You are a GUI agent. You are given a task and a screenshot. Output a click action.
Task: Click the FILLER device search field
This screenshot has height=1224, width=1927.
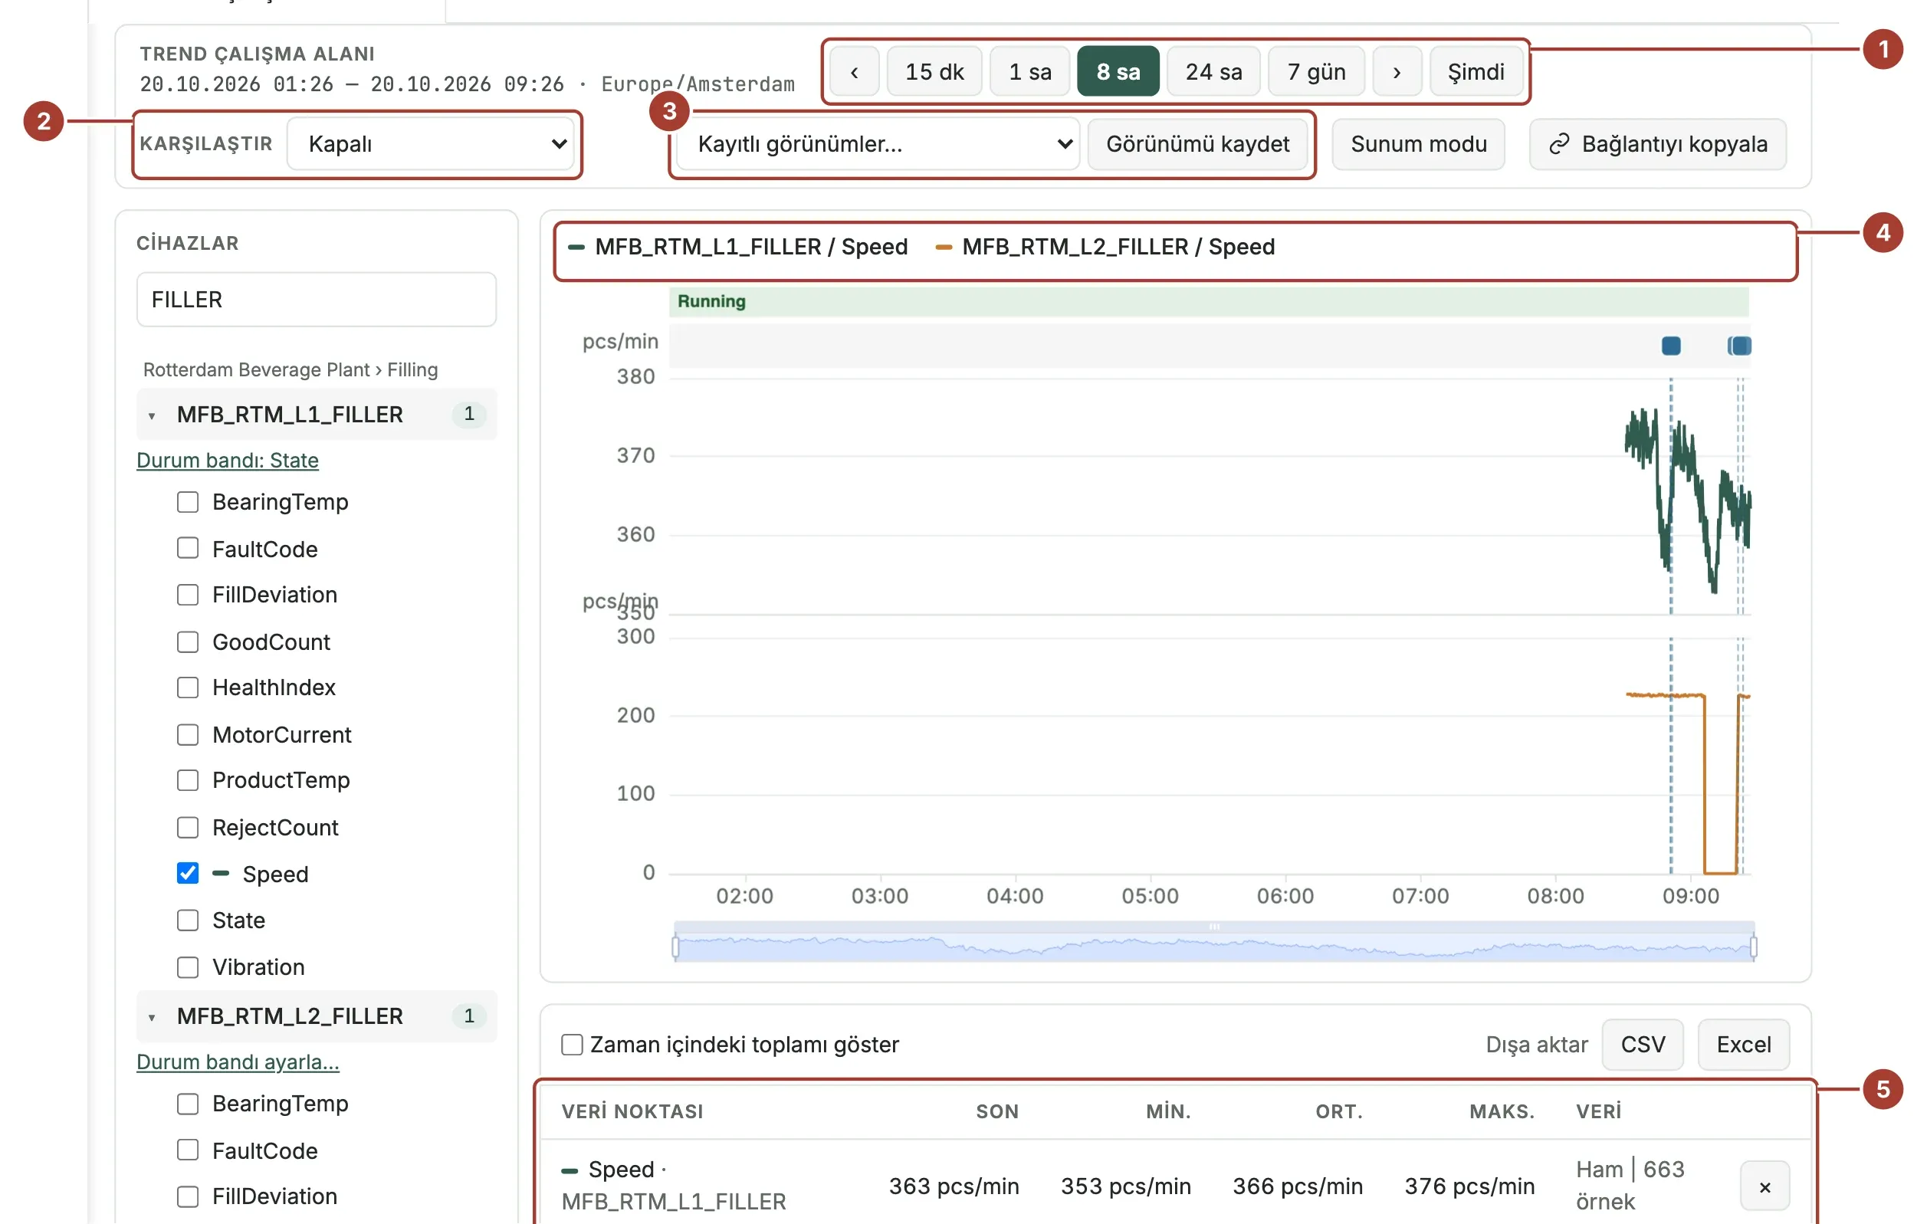[316, 300]
